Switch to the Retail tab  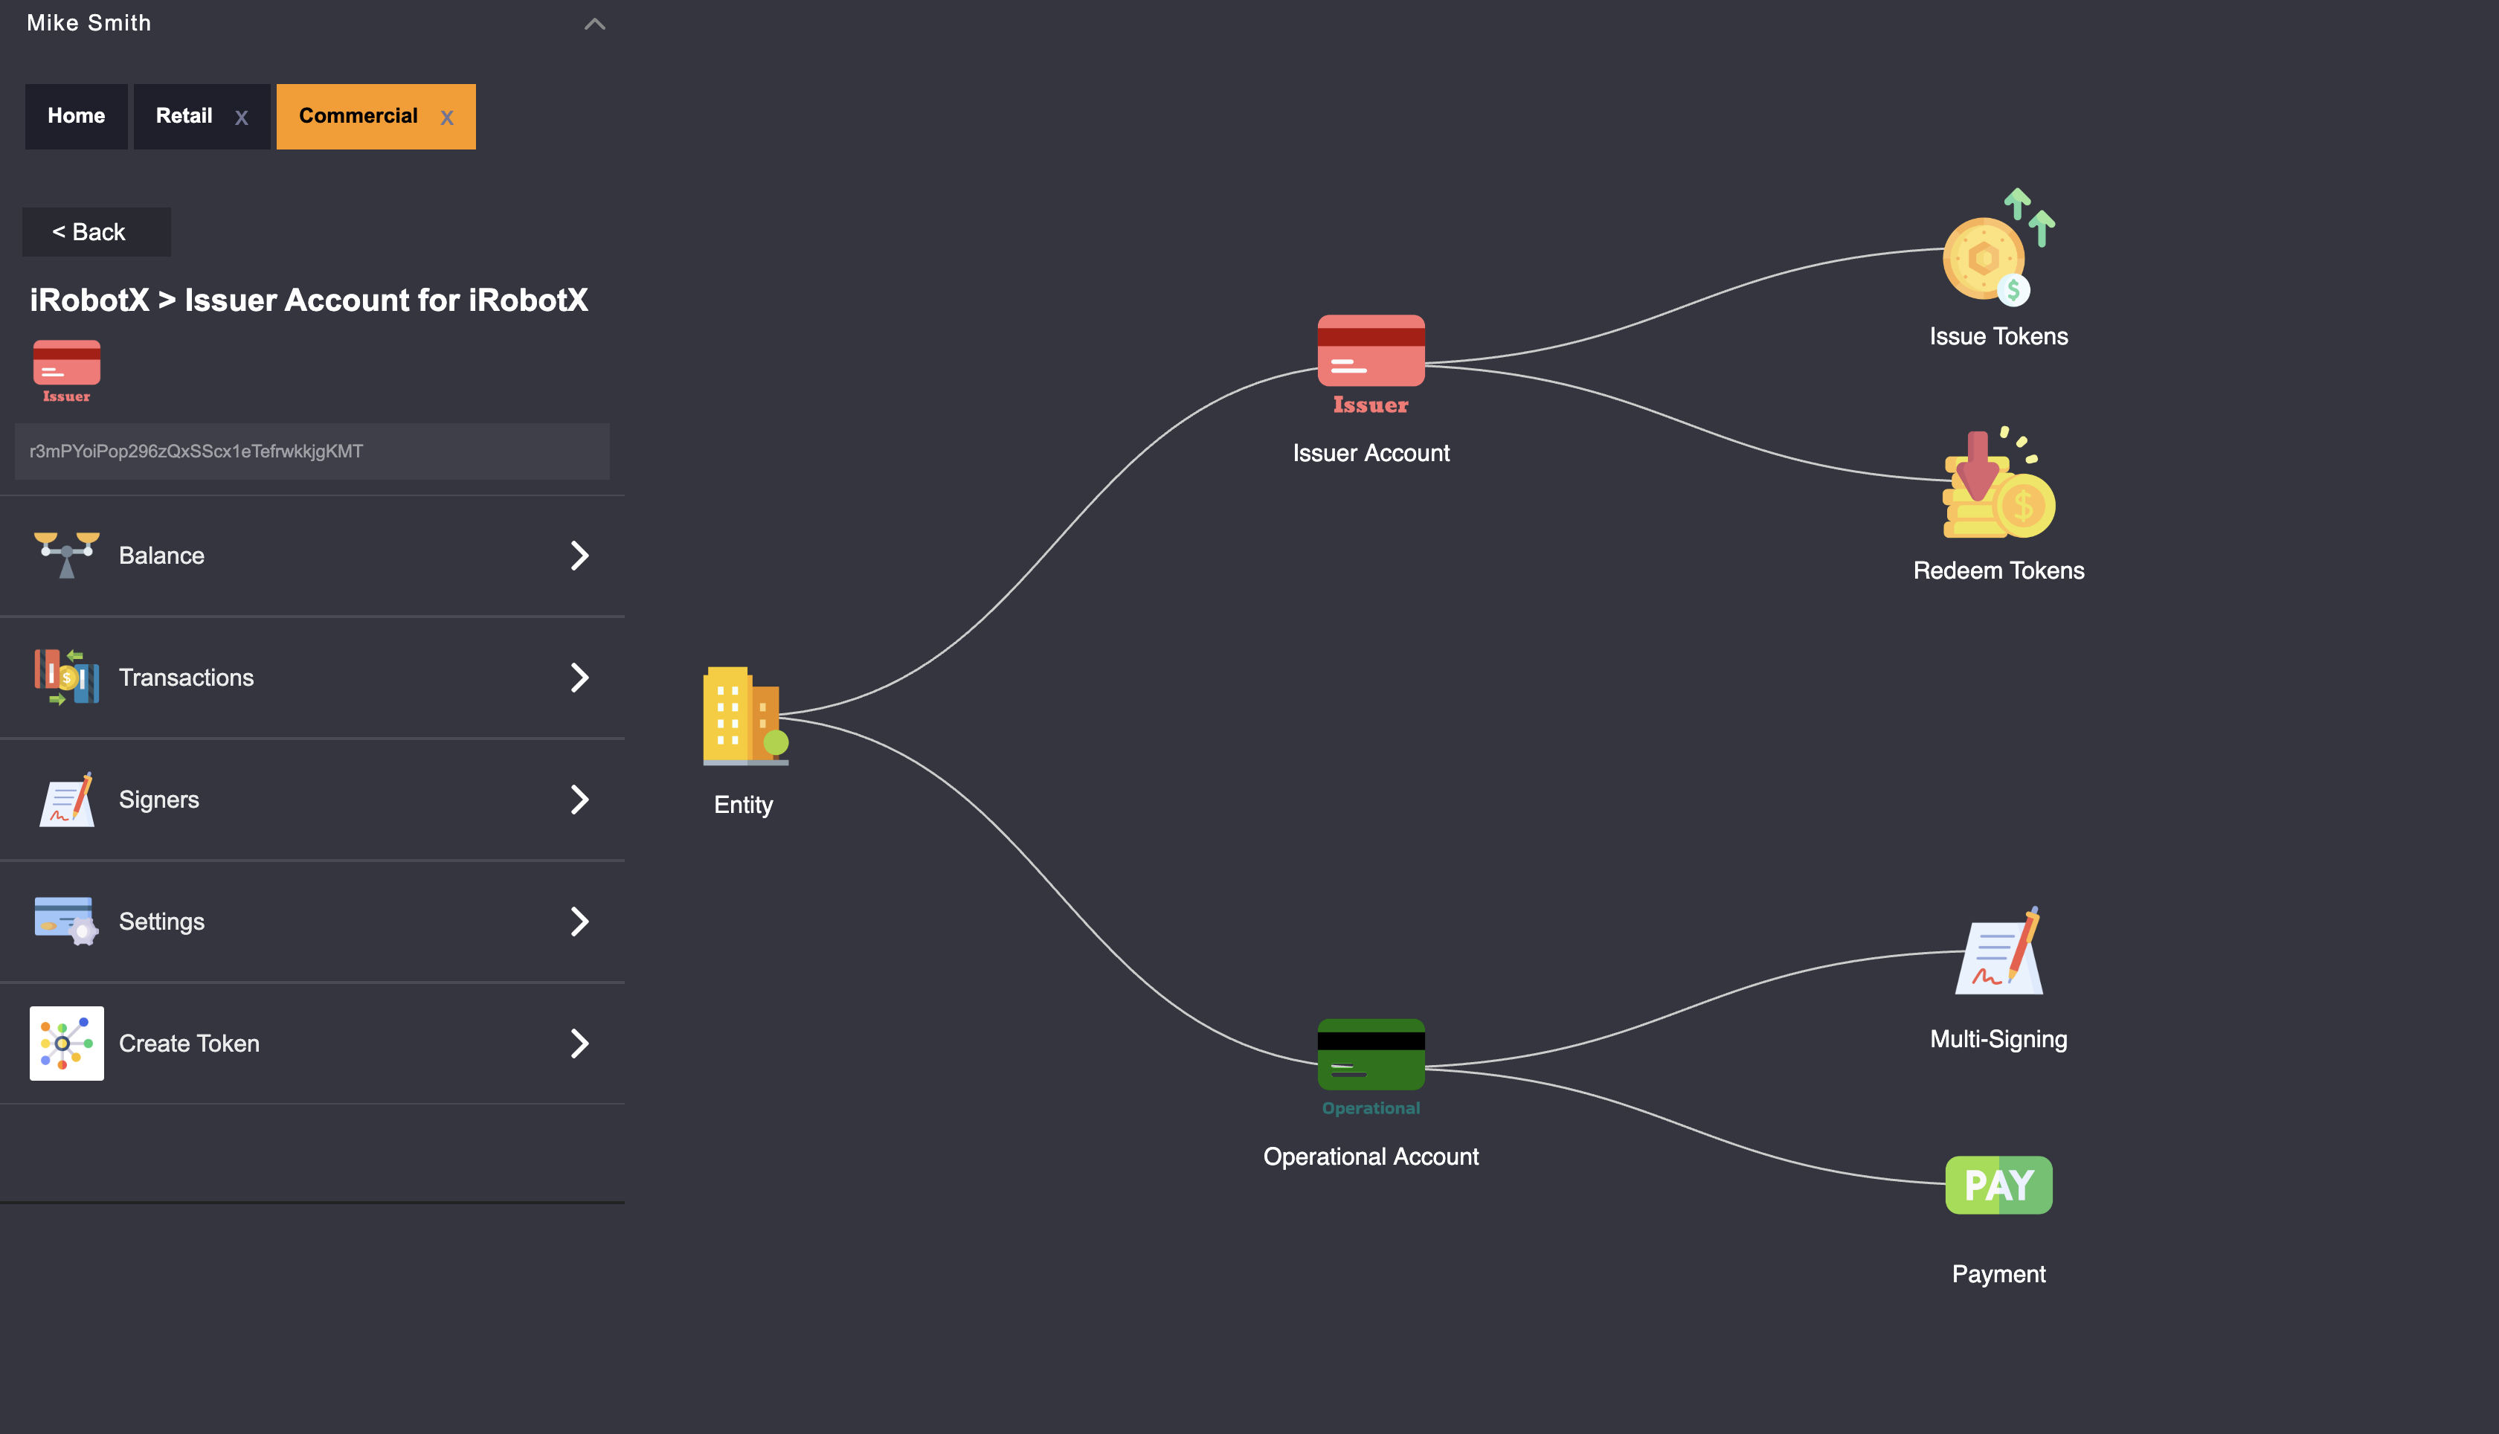click(x=184, y=116)
